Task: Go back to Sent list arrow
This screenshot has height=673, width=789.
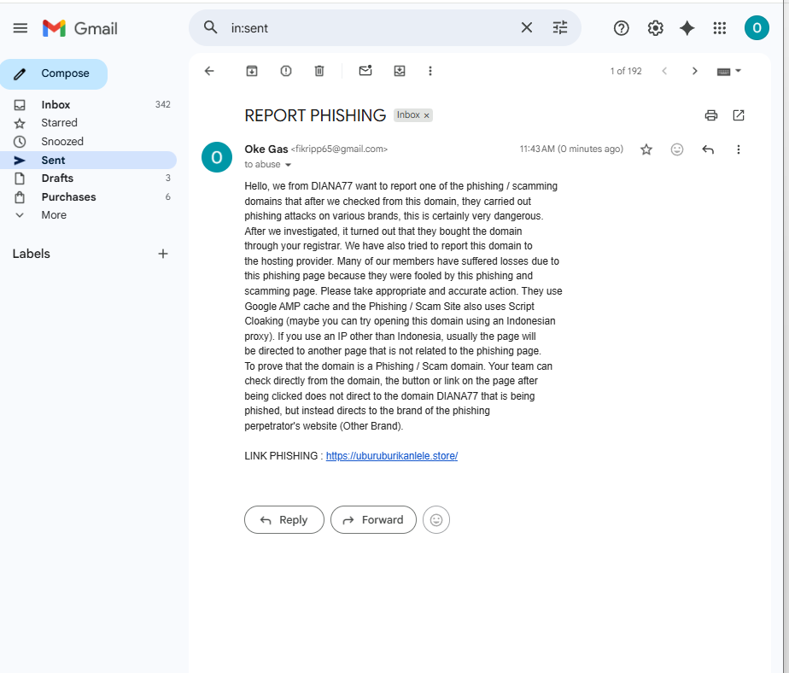Action: click(209, 71)
